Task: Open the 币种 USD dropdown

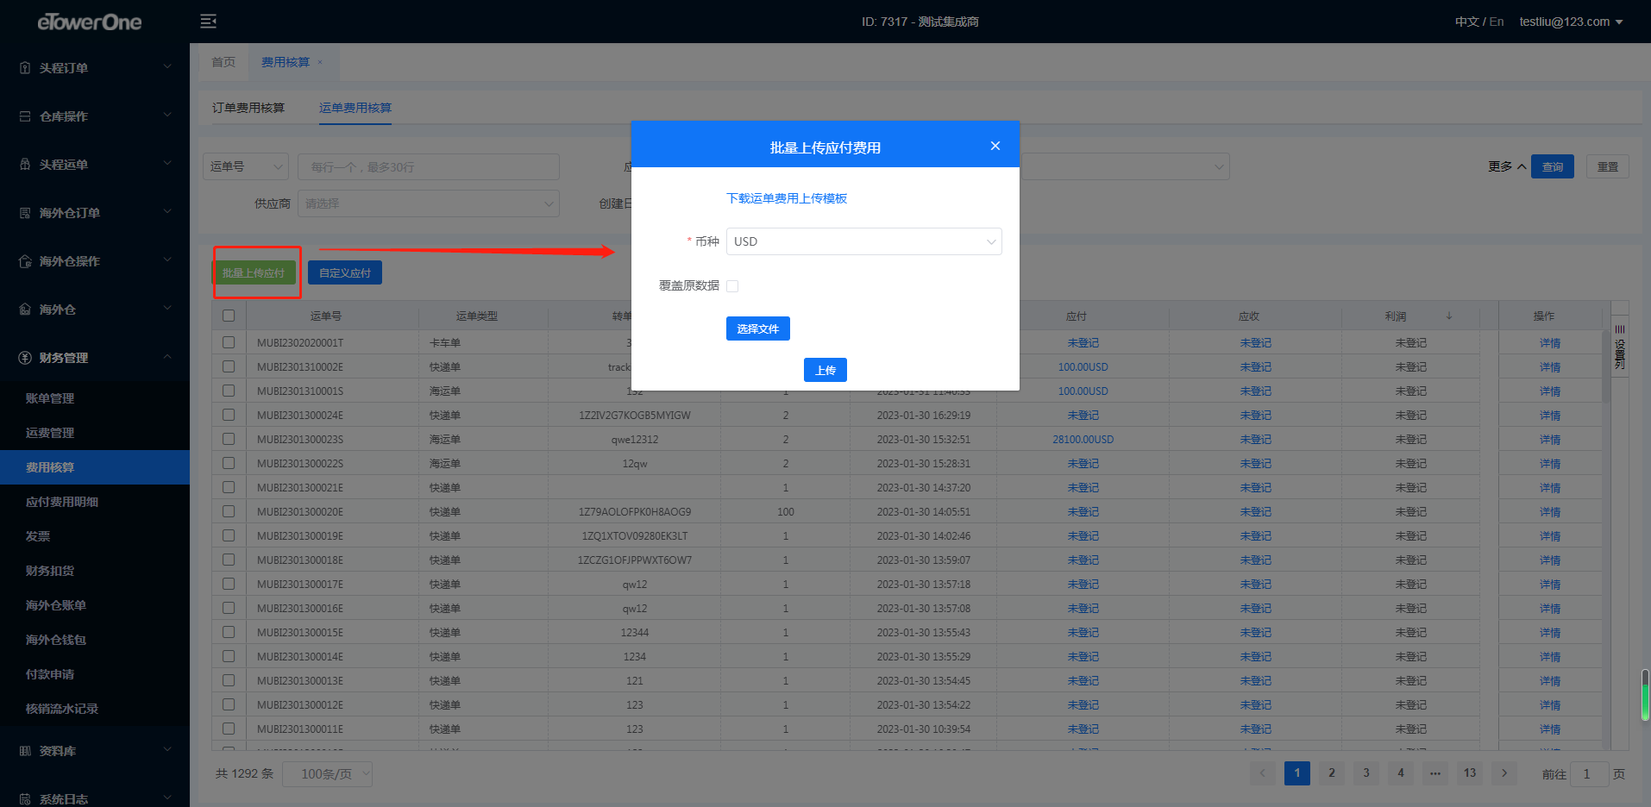Action: pyautogui.click(x=863, y=241)
